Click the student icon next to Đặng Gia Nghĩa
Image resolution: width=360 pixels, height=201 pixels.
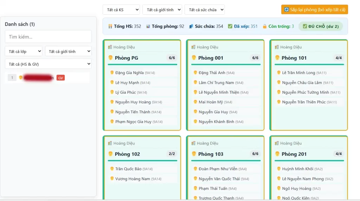point(112,73)
